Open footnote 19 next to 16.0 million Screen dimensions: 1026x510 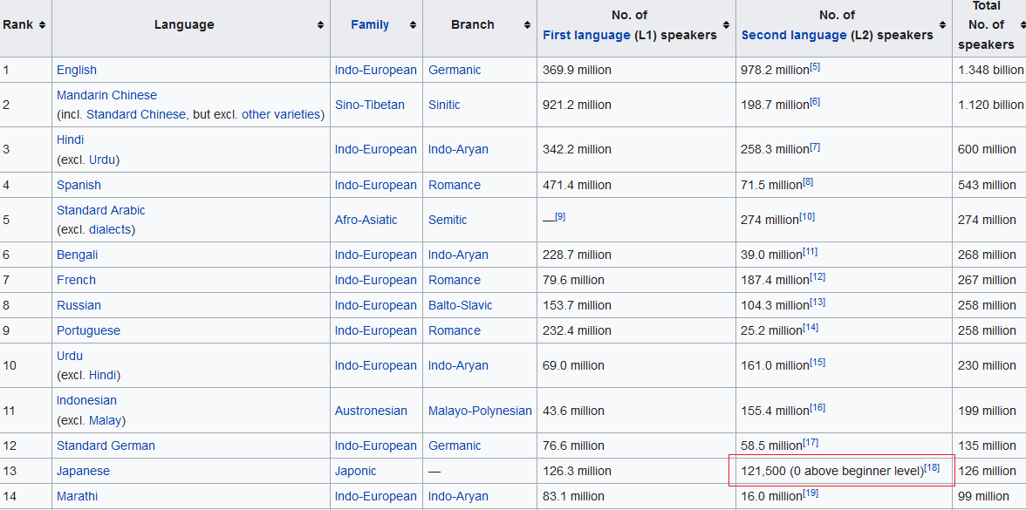(x=810, y=493)
